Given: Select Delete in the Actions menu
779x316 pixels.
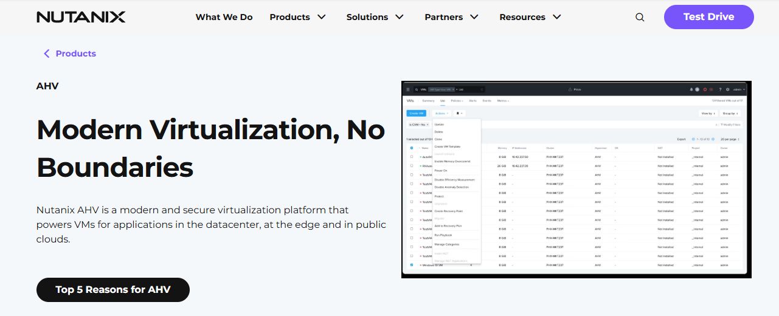Looking at the screenshot, I should 438,132.
